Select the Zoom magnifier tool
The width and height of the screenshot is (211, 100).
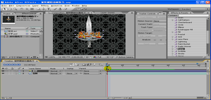click(15, 9)
